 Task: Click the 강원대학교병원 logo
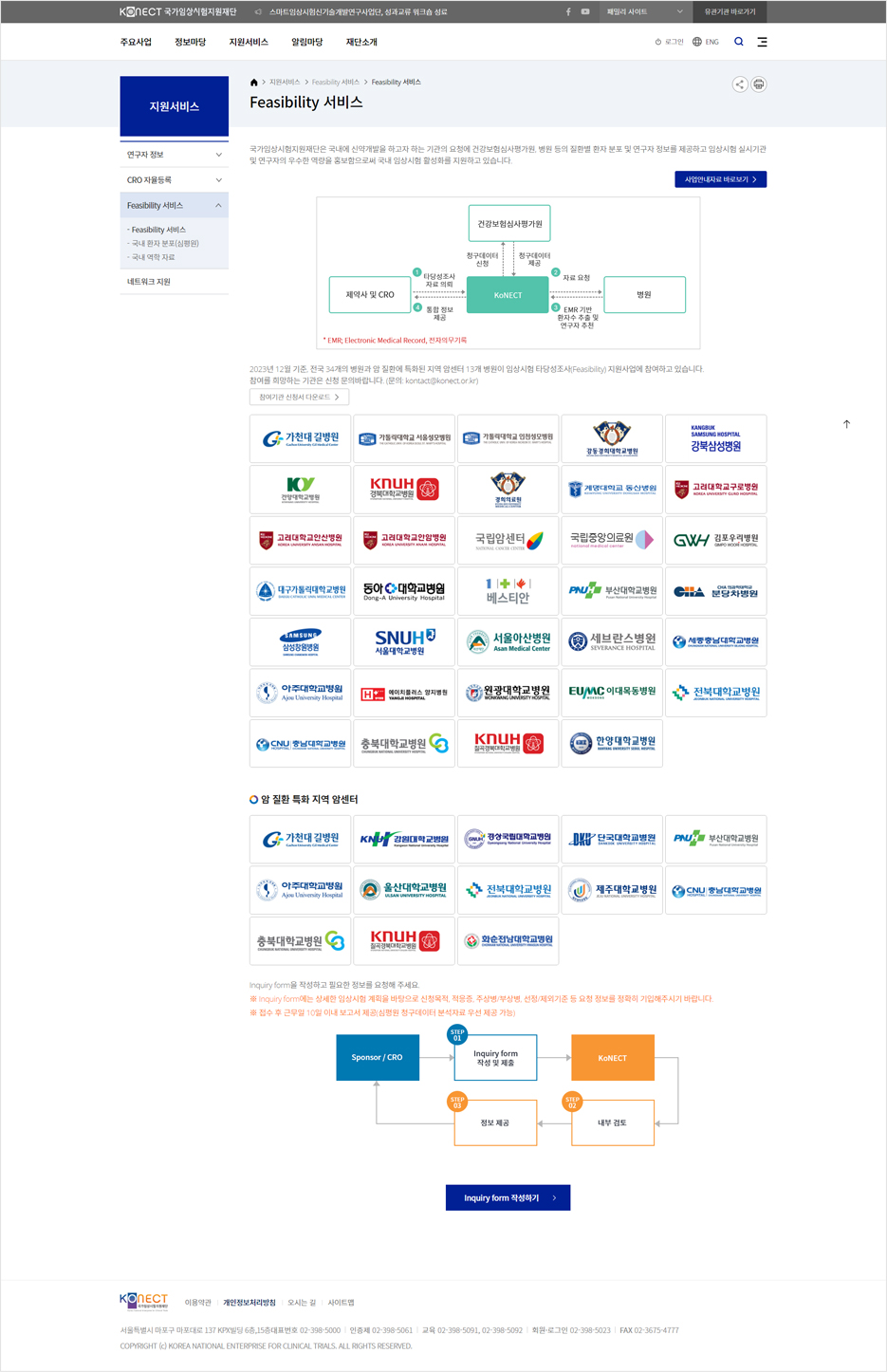pyautogui.click(x=404, y=839)
